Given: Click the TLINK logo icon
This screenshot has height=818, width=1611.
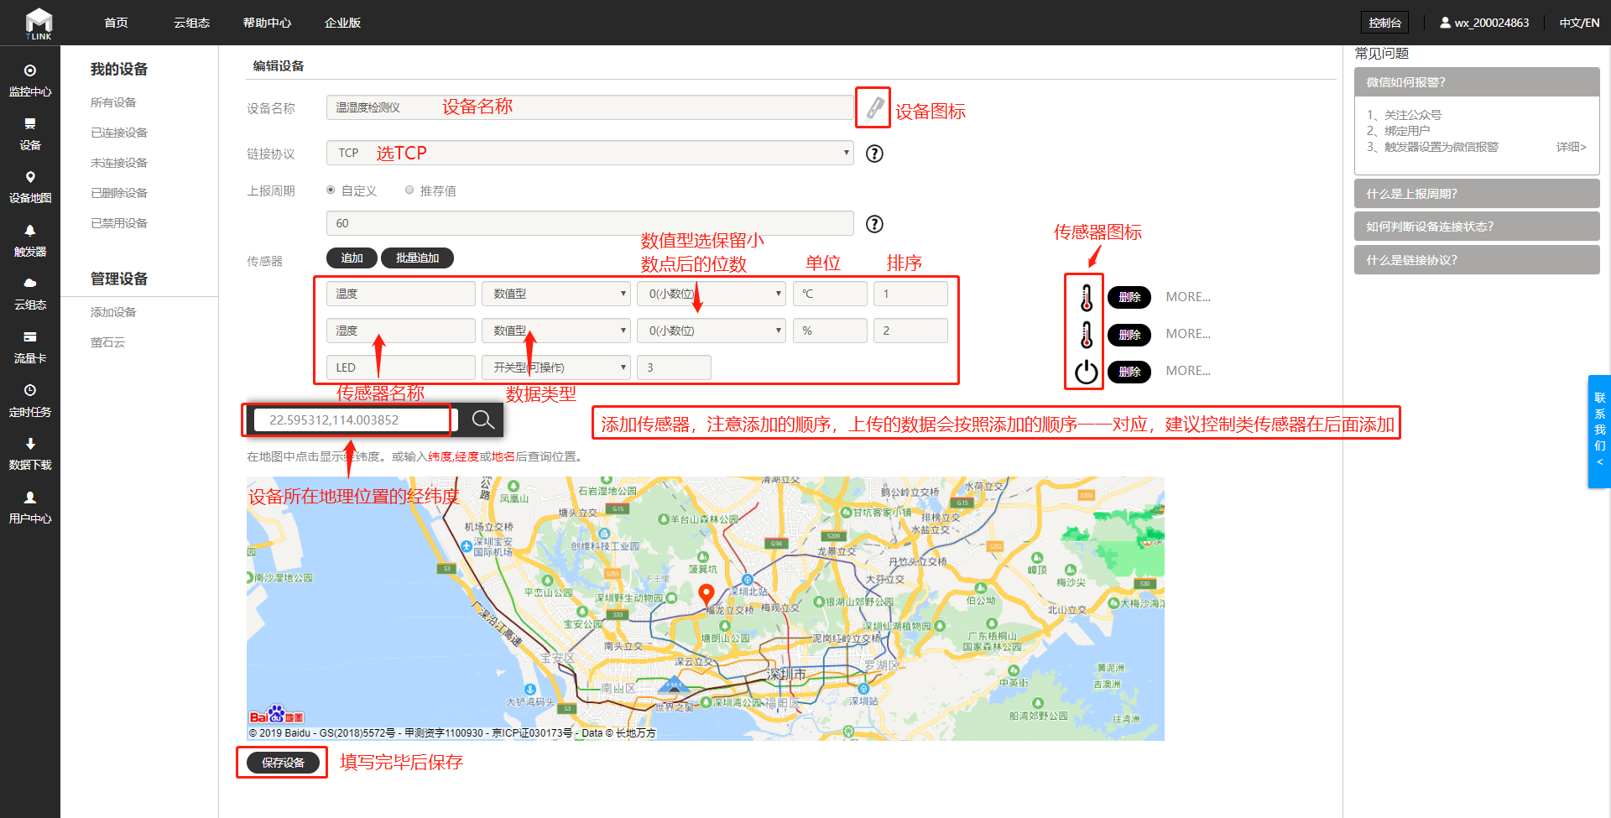Looking at the screenshot, I should pos(39,23).
